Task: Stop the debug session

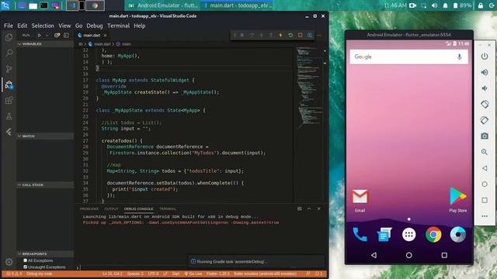Action: click(300, 35)
